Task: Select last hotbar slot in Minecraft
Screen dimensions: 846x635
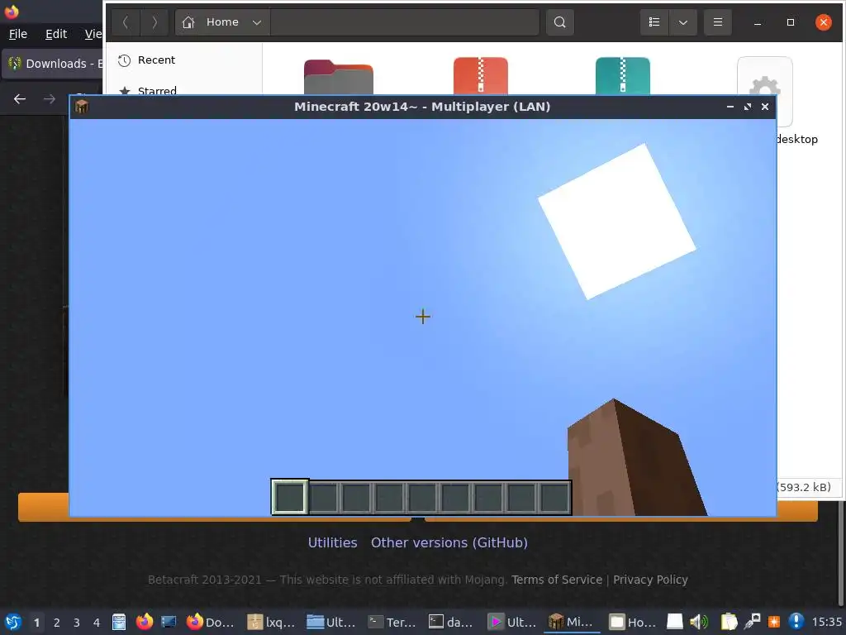Action: (554, 497)
